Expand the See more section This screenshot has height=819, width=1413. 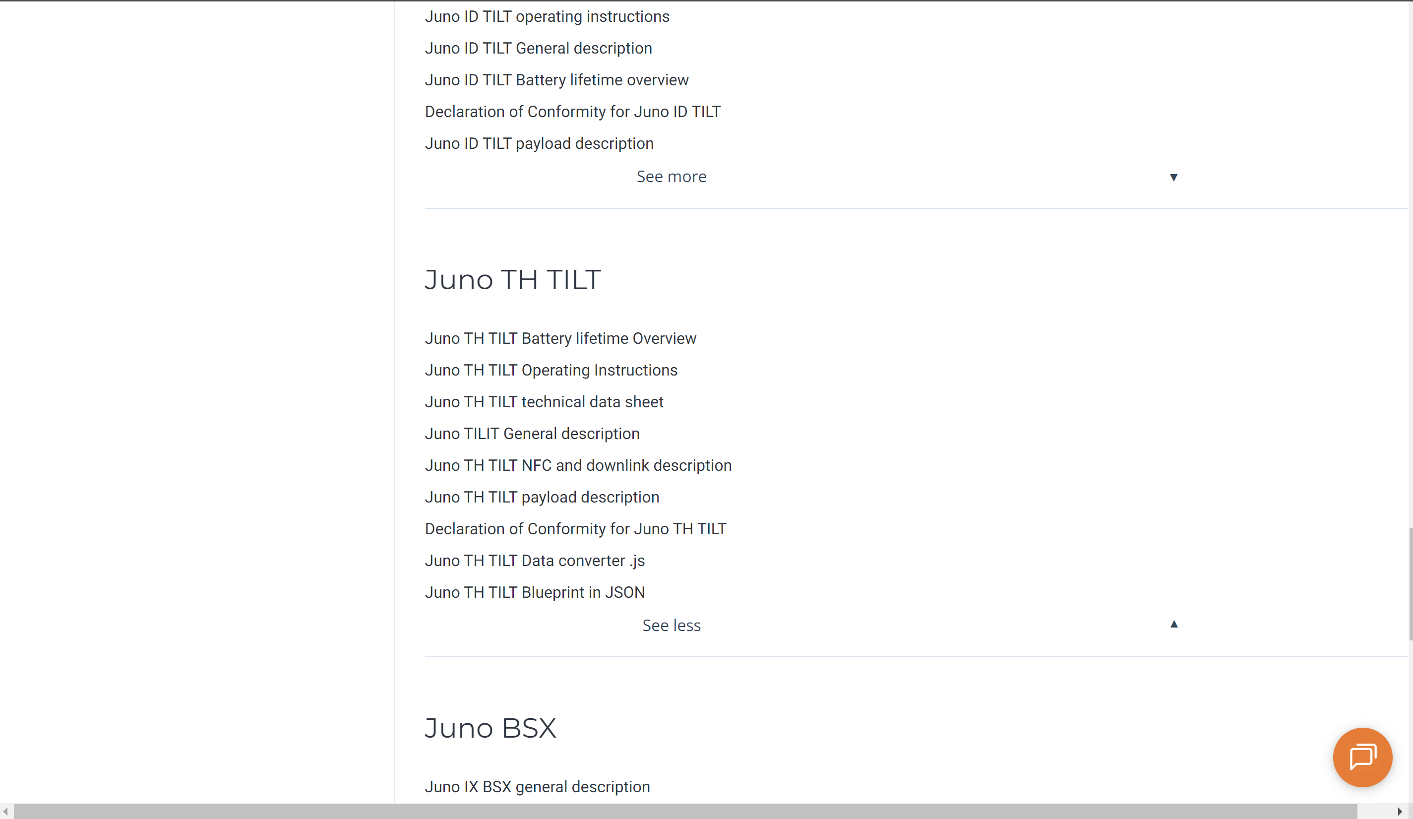coord(671,177)
